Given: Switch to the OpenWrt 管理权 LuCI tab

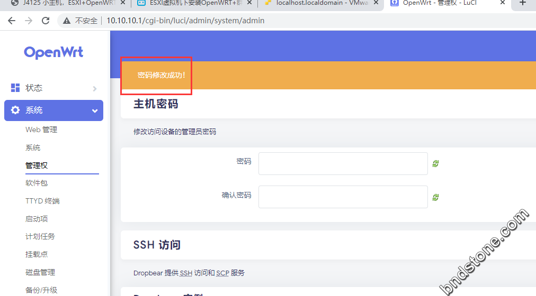Looking at the screenshot, I should click(440, 3).
